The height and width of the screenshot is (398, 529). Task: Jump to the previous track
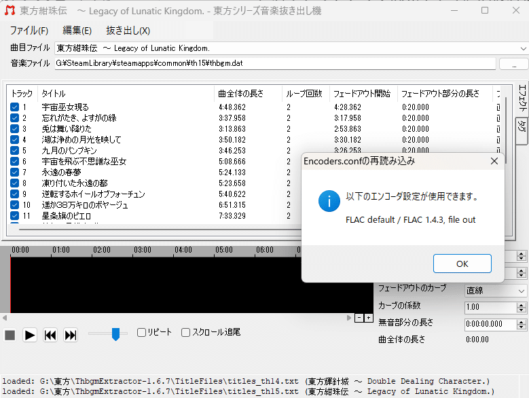(x=50, y=336)
